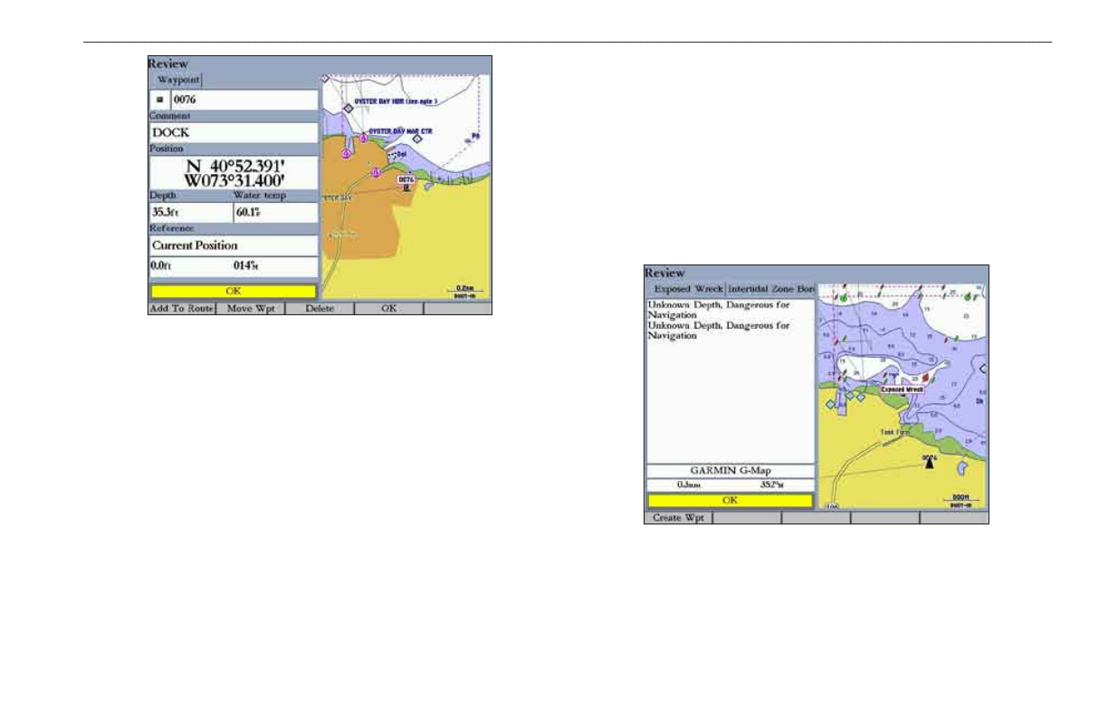Delete the waypoint with the Delete key
Viewport: 1108px width, 721px height.
[320, 309]
